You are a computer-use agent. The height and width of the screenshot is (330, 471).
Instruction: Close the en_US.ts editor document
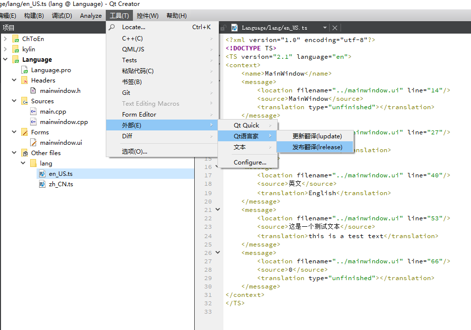pyautogui.click(x=335, y=28)
